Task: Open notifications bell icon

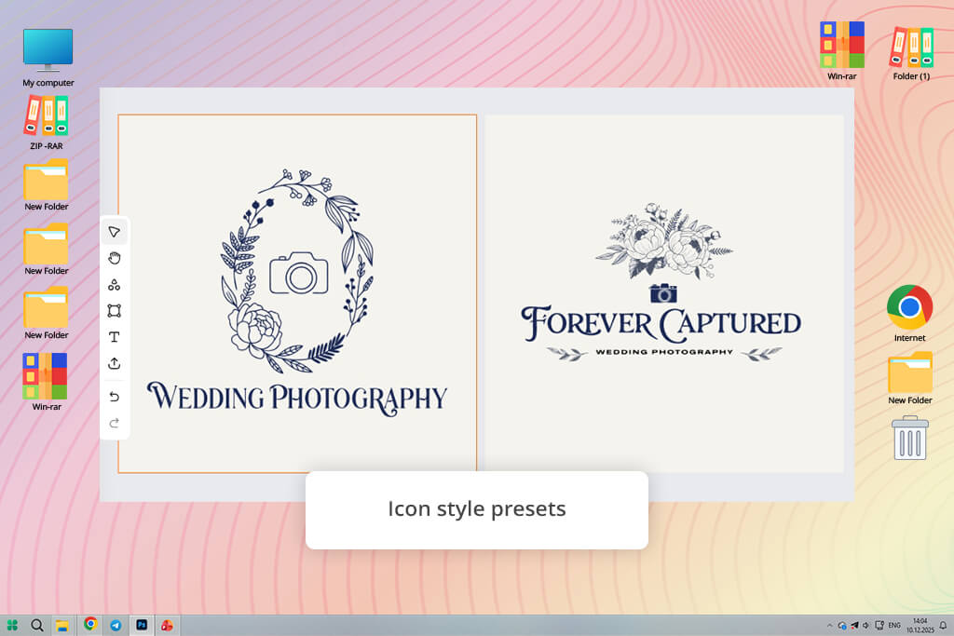Action: coord(943,626)
